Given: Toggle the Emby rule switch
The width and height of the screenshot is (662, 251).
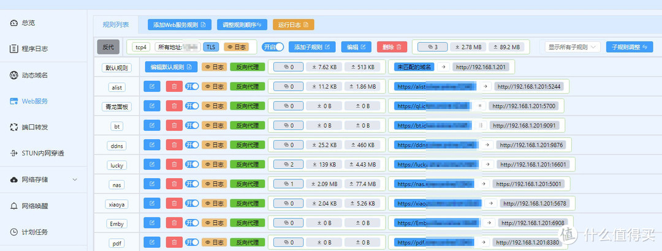Looking at the screenshot, I should point(192,223).
